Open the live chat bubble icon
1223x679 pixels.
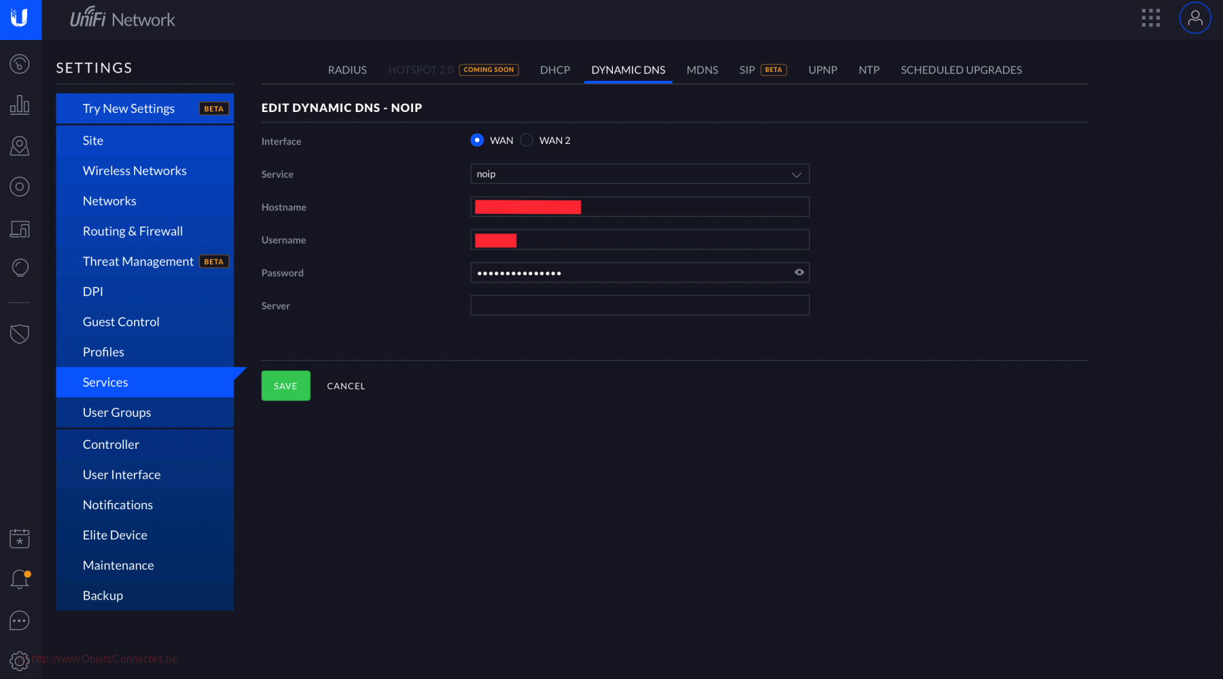(x=20, y=621)
